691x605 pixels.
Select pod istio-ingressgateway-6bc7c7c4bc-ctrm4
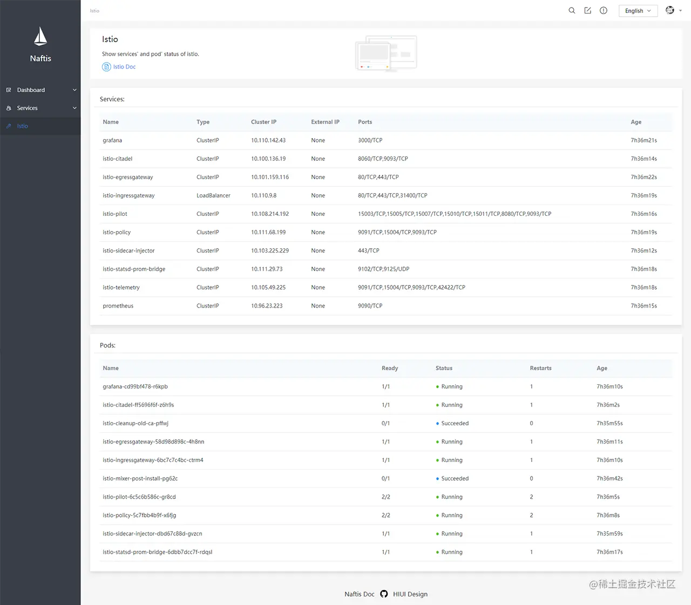[153, 460]
